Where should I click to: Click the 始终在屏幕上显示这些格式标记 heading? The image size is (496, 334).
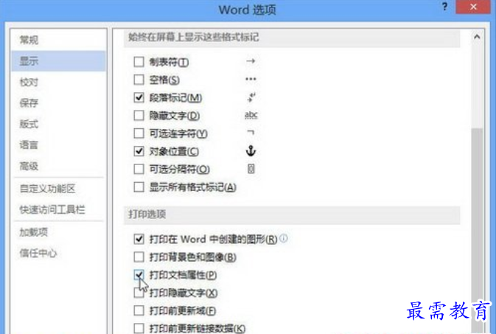pos(193,38)
